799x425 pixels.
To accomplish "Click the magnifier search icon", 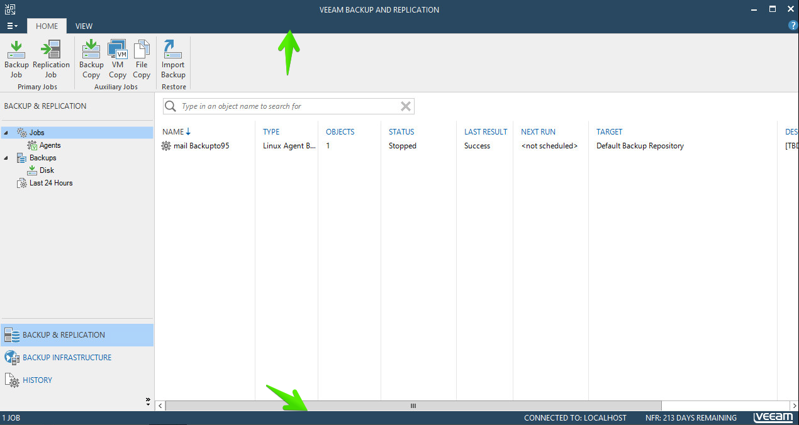I will [170, 106].
